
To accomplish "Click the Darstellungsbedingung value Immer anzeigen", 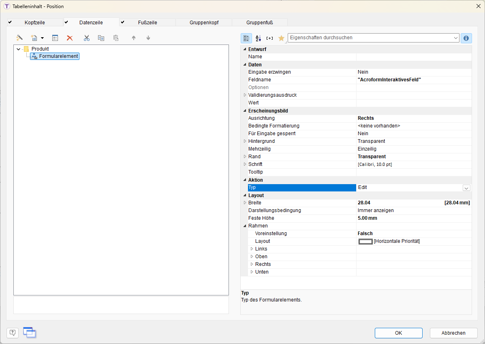I will click(376, 210).
